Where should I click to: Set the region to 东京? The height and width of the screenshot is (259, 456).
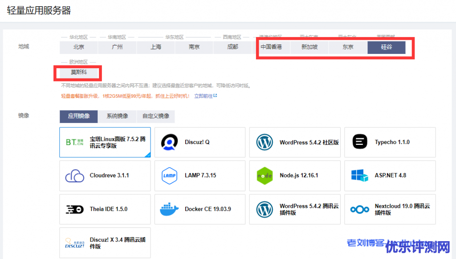coord(348,47)
